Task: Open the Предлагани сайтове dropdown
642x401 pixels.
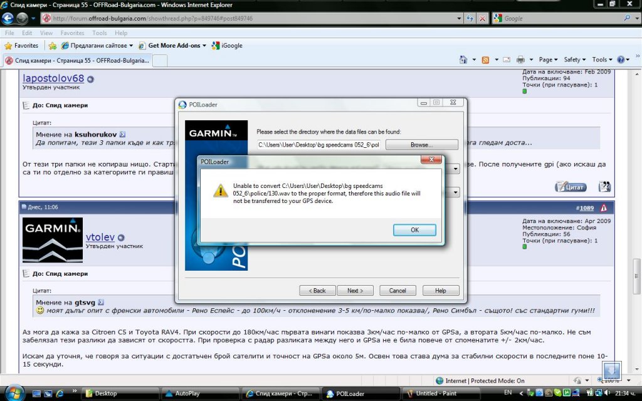Action: (x=97, y=45)
